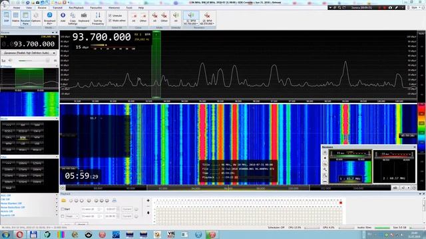Select receiver 1 thumbnail 93.7 MHz

[x=350, y=167]
